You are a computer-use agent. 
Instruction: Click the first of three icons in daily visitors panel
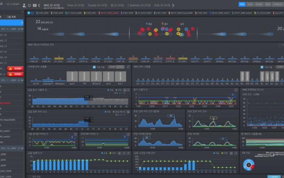(x=120, y=153)
